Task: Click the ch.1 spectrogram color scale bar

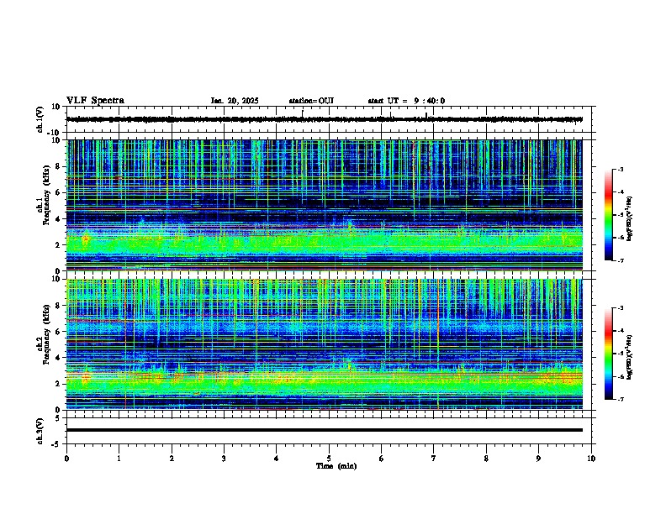Action: 609,215
